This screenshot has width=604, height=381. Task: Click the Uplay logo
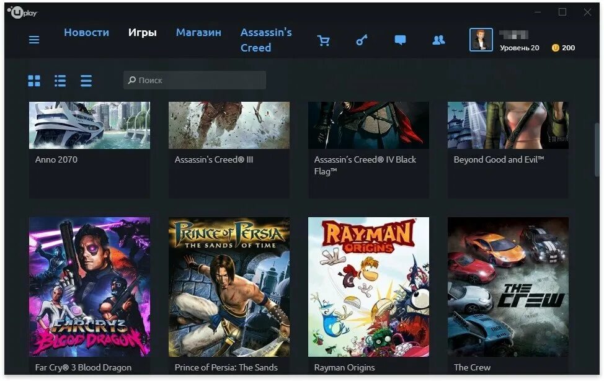22,12
